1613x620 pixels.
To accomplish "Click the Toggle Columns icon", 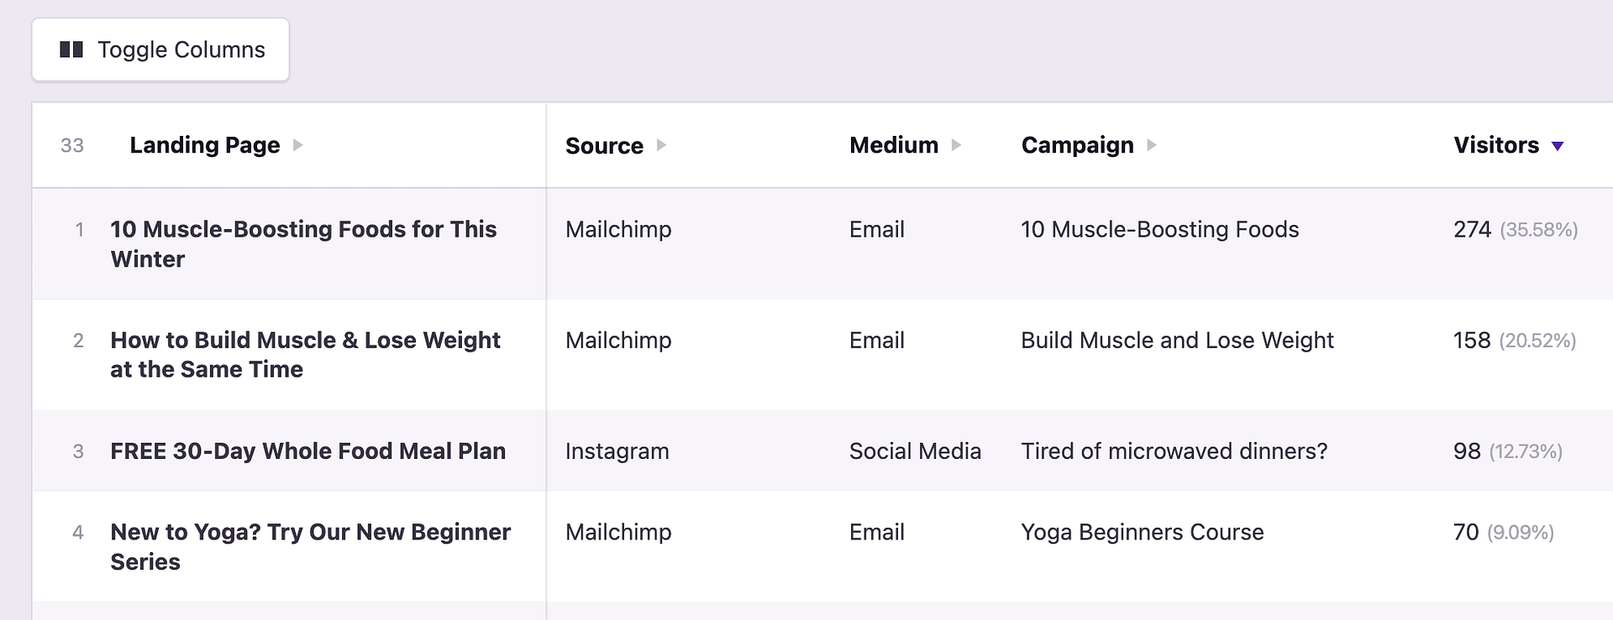I will [x=71, y=49].
